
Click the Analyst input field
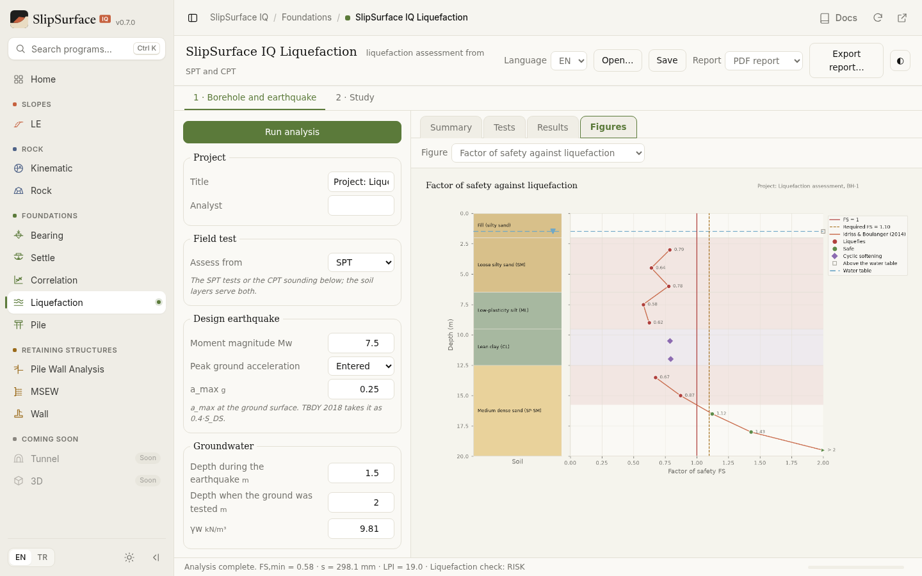pos(361,205)
